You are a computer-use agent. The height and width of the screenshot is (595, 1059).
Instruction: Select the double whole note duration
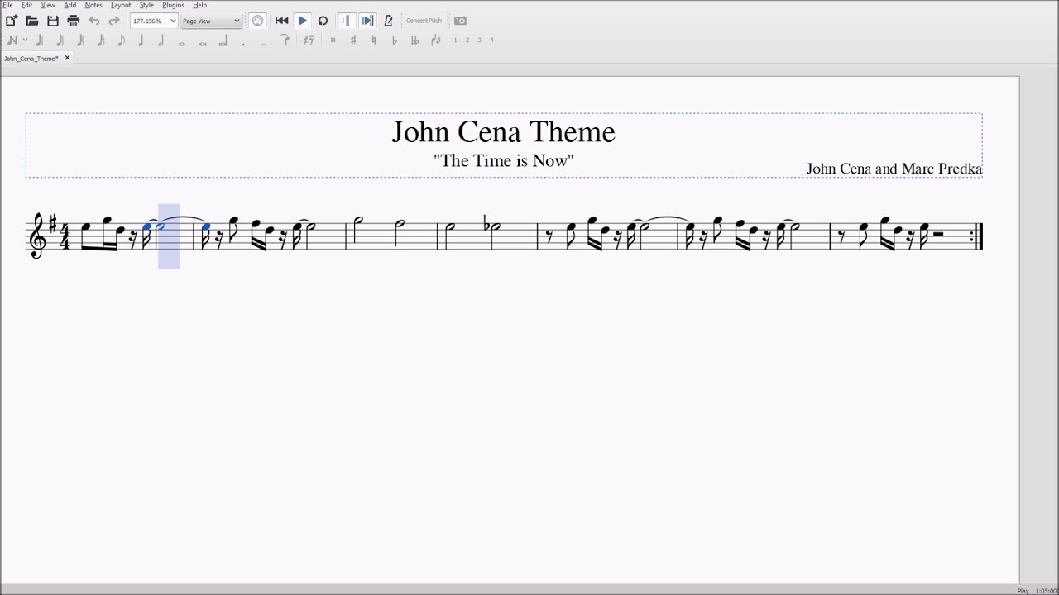click(203, 42)
